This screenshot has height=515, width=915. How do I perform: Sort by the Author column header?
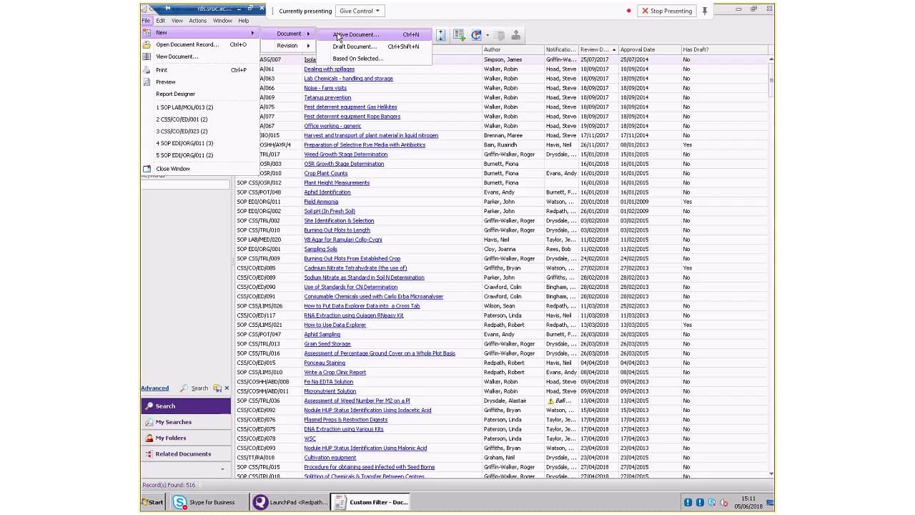pos(513,49)
